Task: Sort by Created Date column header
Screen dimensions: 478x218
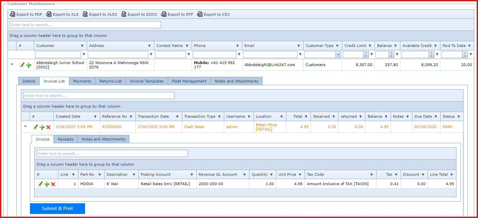Action: point(68,116)
